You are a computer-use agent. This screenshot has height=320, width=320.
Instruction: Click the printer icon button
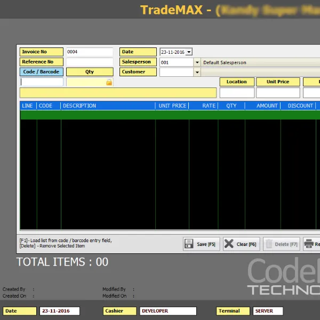click(x=309, y=244)
